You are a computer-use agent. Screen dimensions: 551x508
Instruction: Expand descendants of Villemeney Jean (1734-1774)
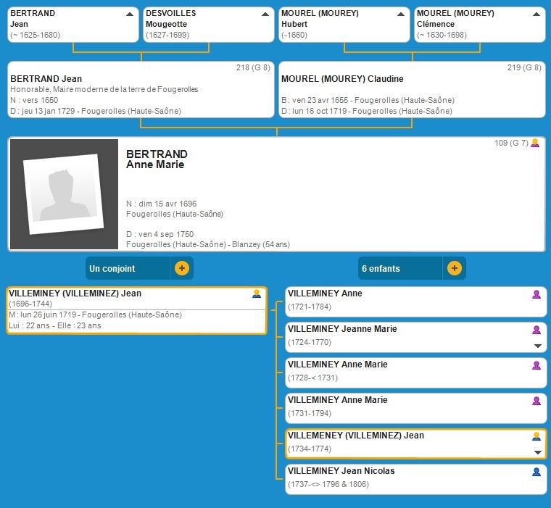coord(537,452)
